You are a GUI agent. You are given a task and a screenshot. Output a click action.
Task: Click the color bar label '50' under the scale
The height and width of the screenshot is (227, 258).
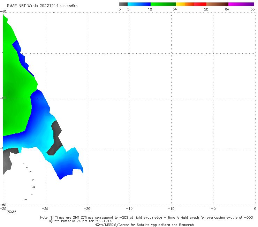(206, 9)
